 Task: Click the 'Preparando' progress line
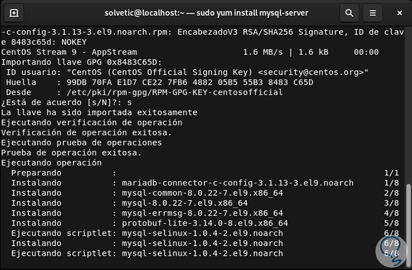click(x=36, y=173)
